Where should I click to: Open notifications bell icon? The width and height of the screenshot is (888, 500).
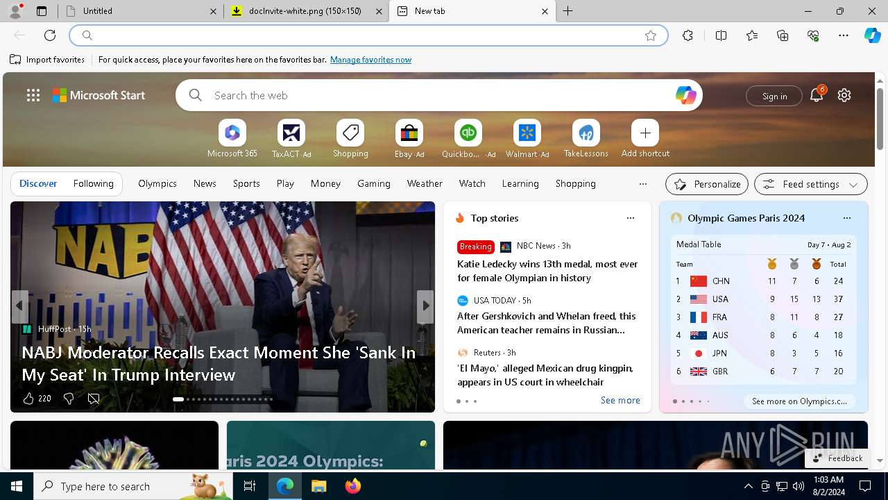coord(817,95)
